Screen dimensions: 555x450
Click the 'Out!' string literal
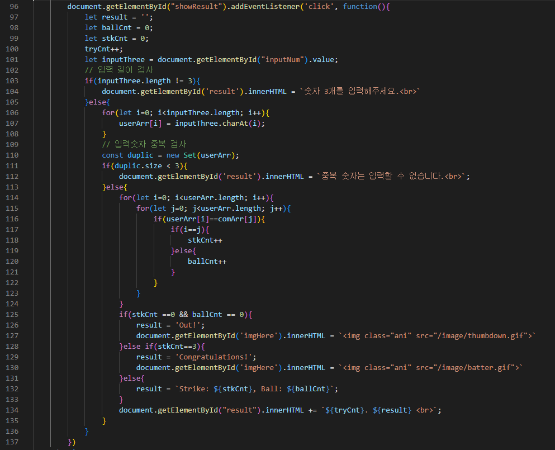[188, 325]
